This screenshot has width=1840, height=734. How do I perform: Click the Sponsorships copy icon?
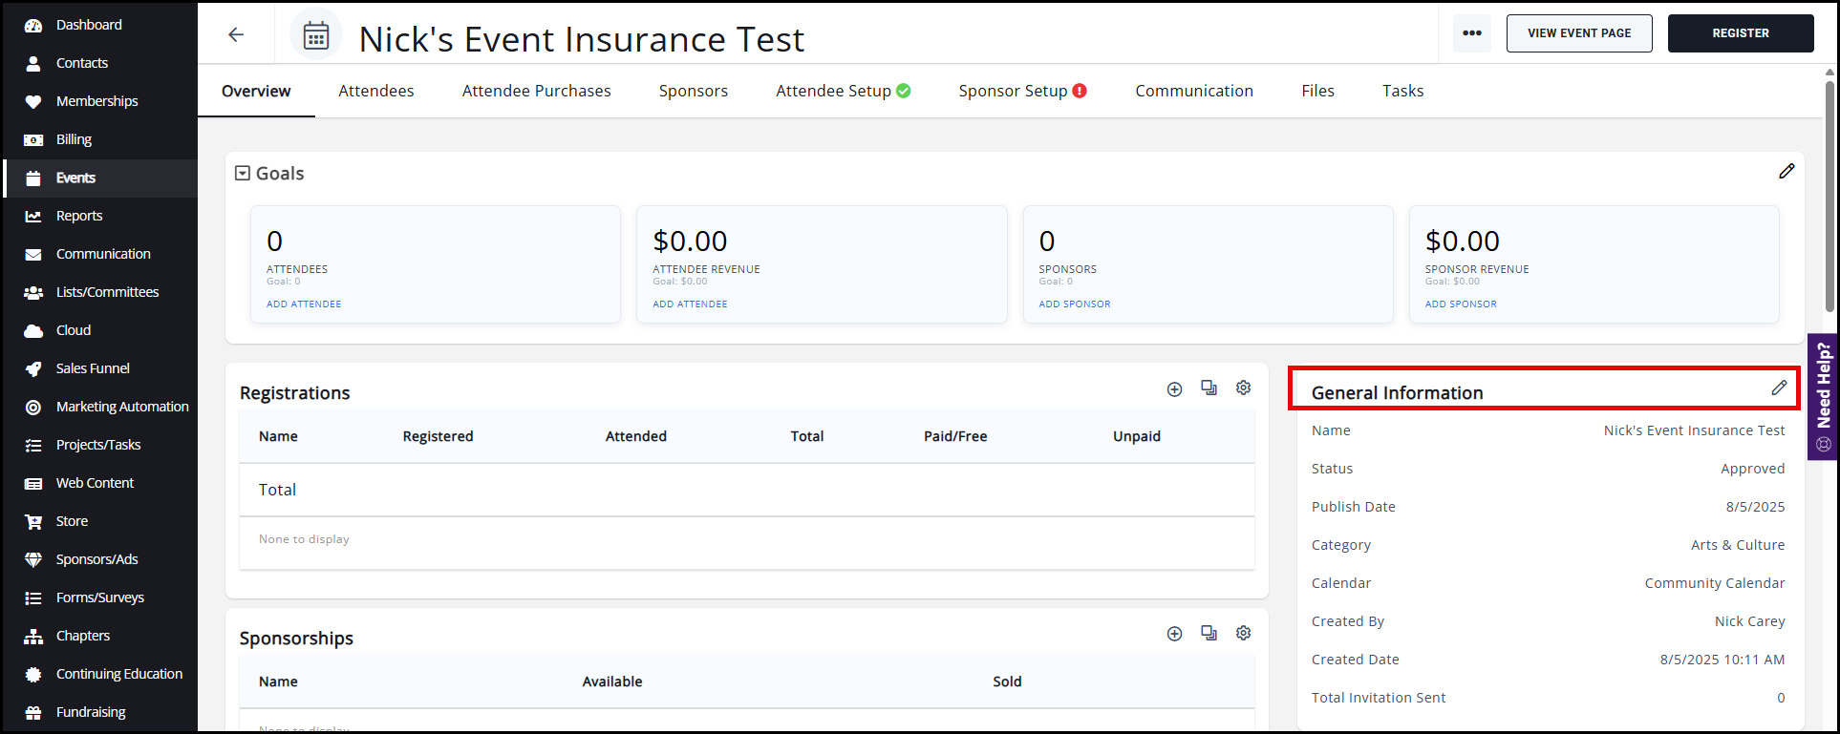click(x=1209, y=634)
